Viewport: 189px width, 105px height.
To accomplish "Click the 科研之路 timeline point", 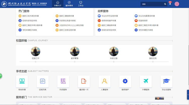I will pos(114,62).
